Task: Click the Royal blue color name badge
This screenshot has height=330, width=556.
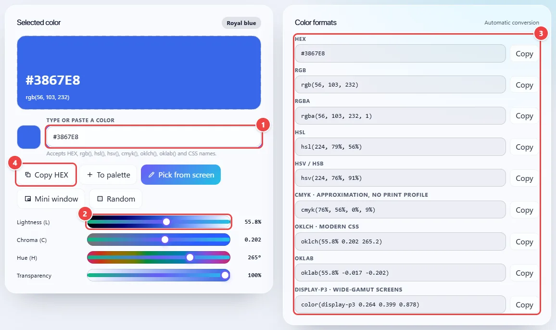Action: click(x=241, y=23)
